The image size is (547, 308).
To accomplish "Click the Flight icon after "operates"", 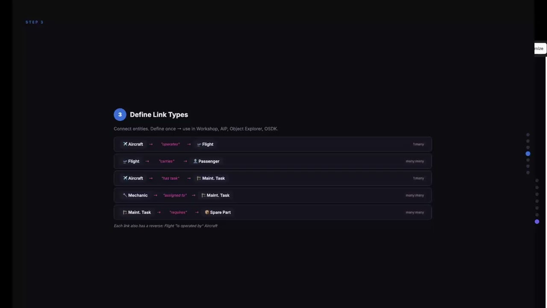I will tap(199, 144).
